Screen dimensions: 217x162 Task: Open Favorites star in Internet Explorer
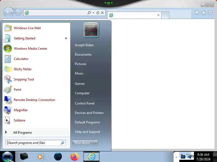[204, 13]
